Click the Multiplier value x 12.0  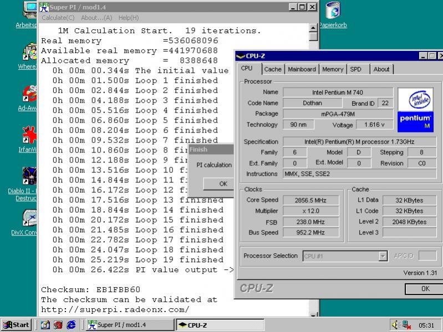(311, 211)
